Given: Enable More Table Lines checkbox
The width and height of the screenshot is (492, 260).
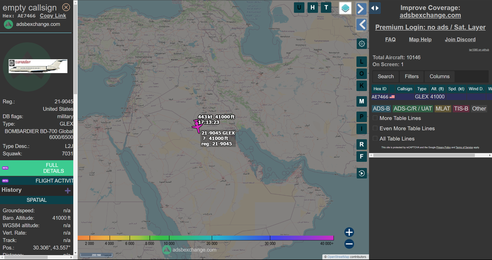Looking at the screenshot, I should pos(375,118).
